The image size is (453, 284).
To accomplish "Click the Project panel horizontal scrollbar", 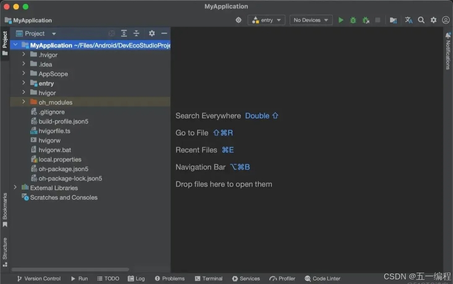I will (x=70, y=269).
